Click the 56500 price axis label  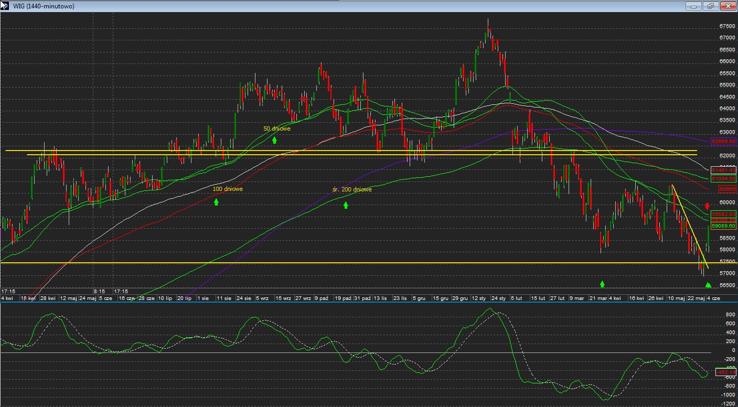click(x=726, y=285)
